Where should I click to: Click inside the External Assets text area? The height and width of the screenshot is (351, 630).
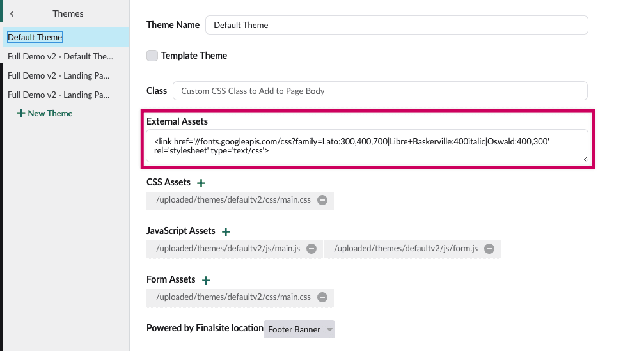tap(366, 146)
